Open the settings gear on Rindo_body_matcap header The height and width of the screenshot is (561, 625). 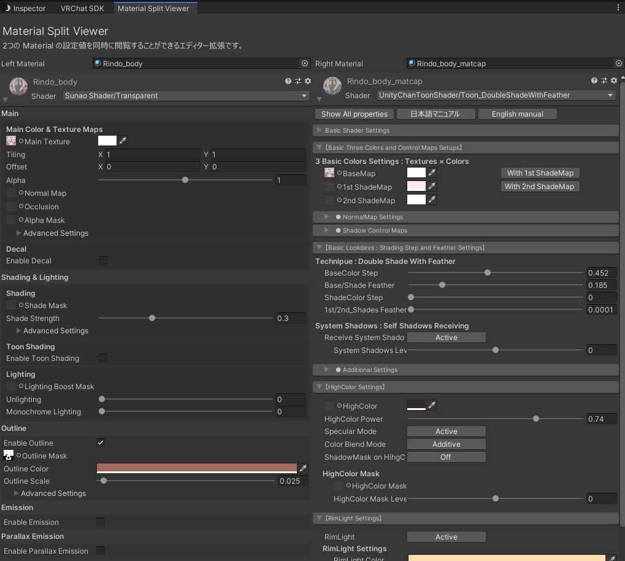613,80
